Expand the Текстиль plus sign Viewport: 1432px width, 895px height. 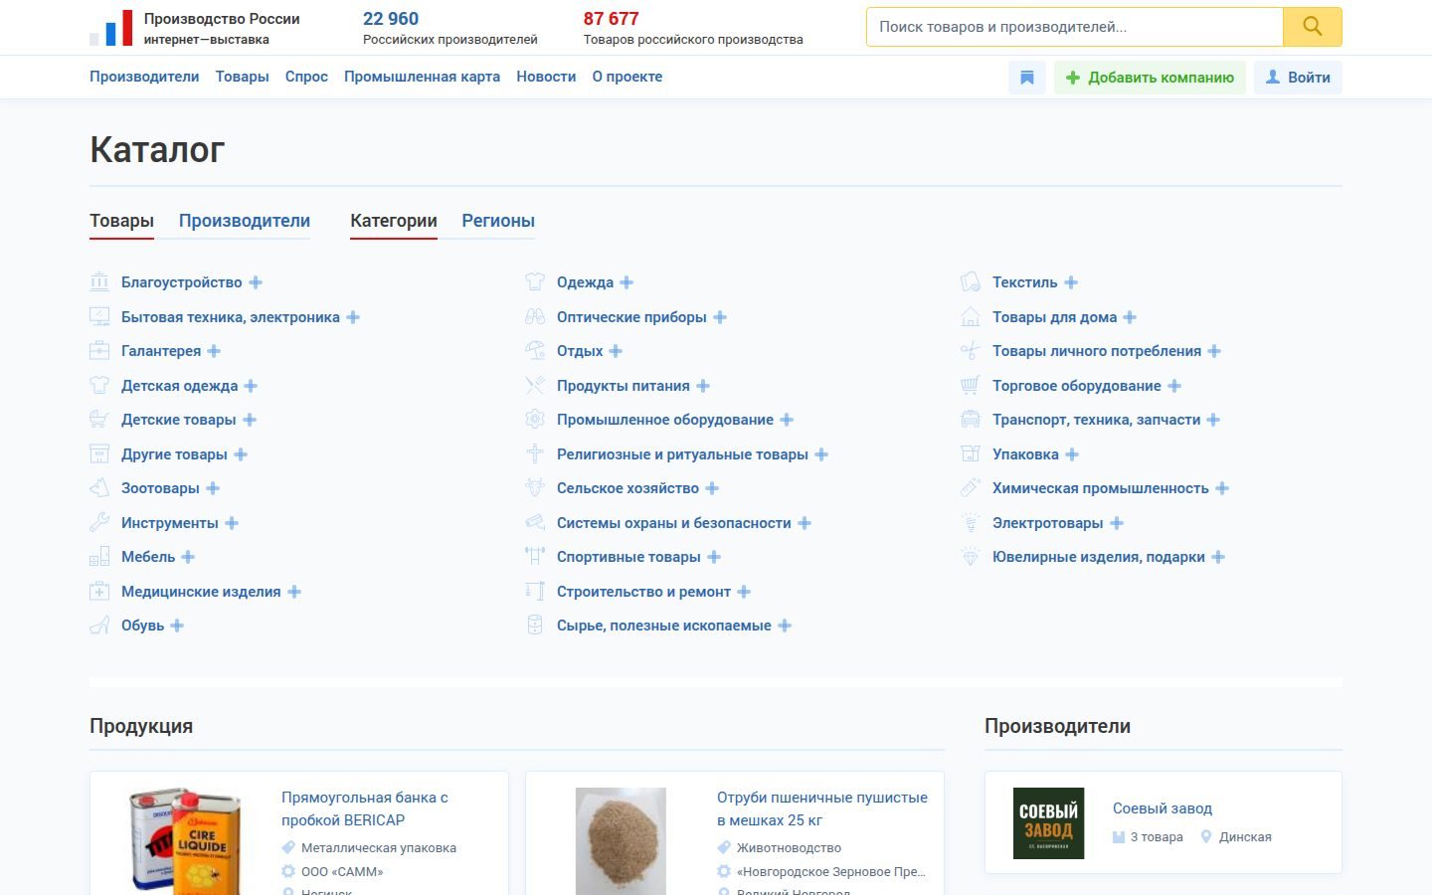point(1071,282)
